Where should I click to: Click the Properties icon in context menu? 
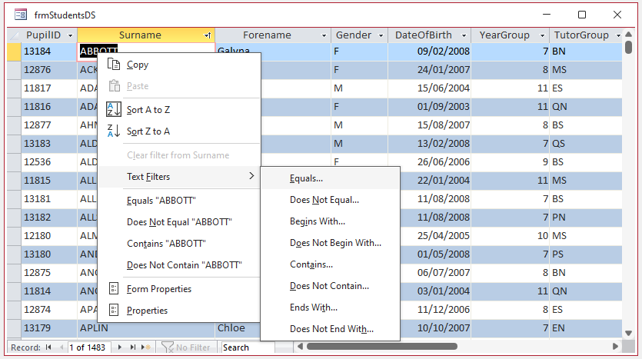pyautogui.click(x=114, y=310)
